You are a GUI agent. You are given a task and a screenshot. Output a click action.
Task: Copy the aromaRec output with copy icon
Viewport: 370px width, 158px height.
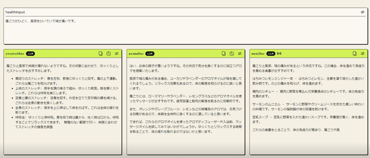tap(224, 53)
